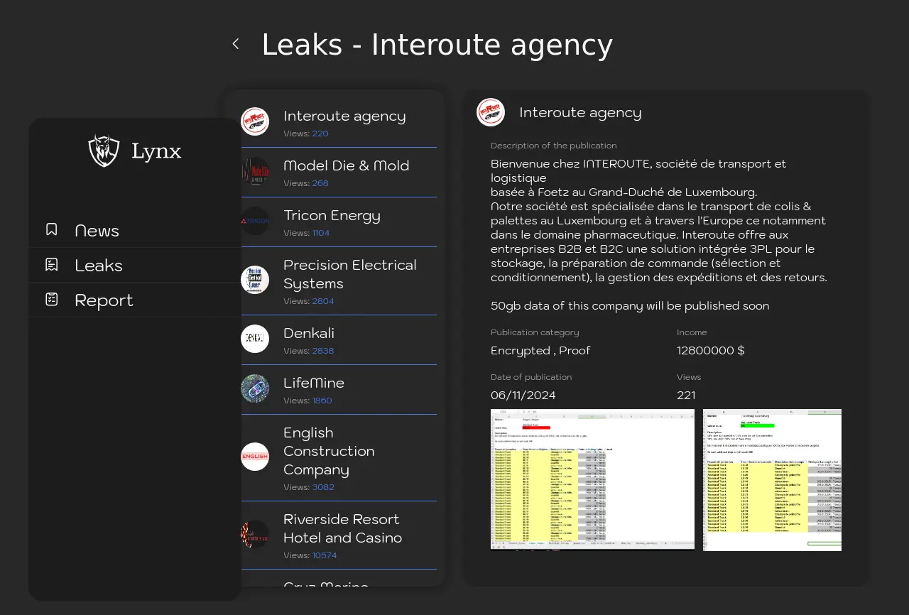Click the Precision Electrical Systems logo
The width and height of the screenshot is (909, 615).
(x=255, y=280)
